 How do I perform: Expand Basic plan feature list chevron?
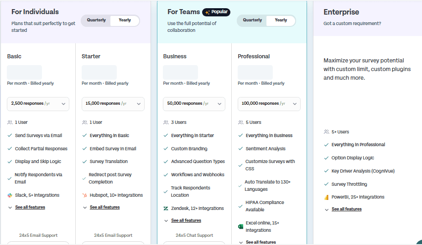[10, 208]
